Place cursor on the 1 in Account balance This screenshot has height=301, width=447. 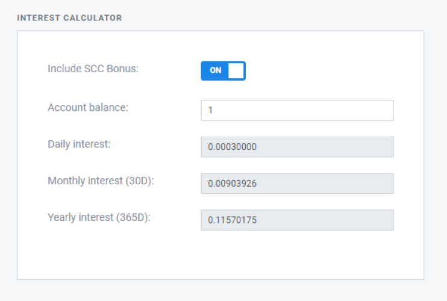(210, 110)
